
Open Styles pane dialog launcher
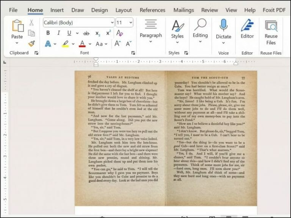186,53
